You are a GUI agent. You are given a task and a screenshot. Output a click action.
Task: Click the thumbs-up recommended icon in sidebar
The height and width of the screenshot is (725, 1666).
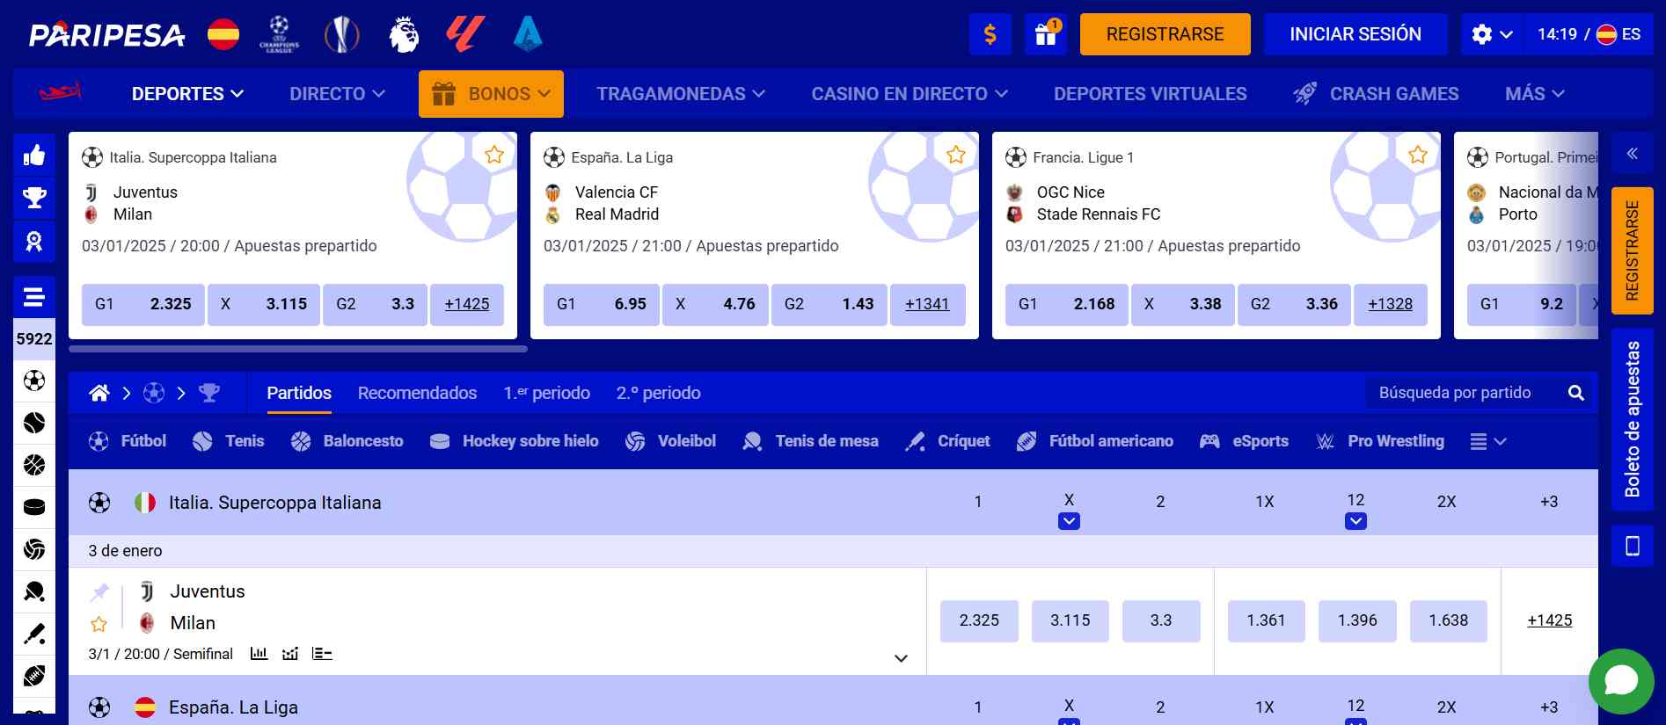click(x=34, y=156)
